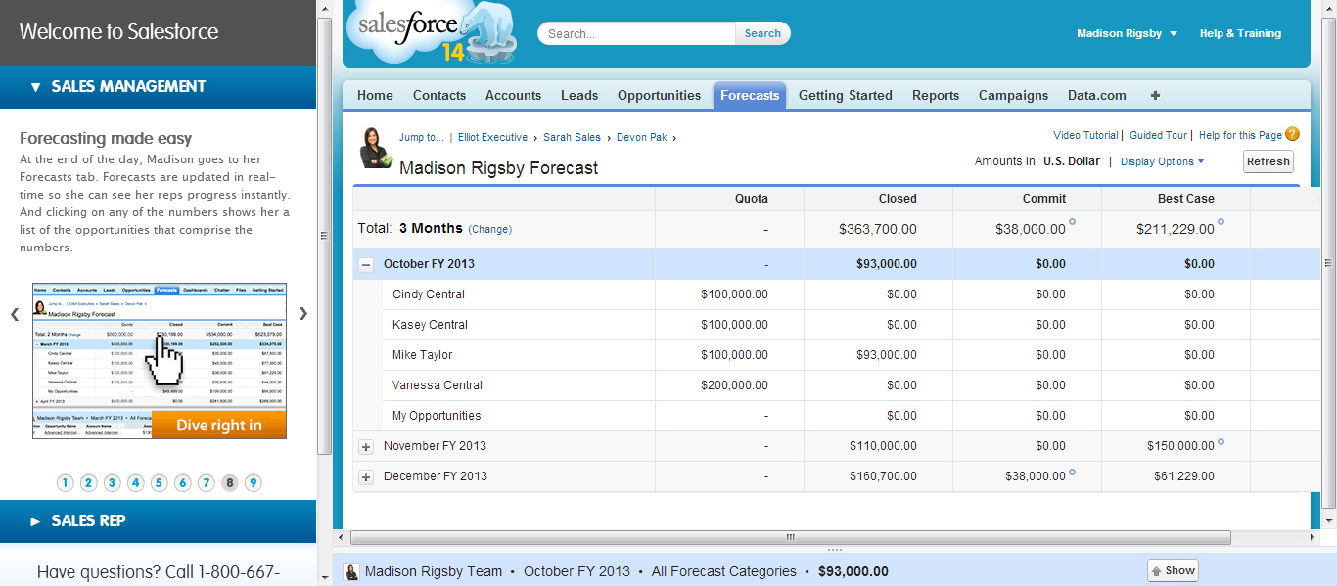Select tour slide 9 indicator

(x=254, y=482)
